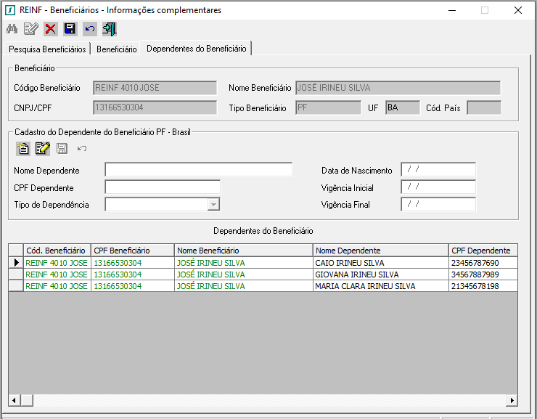Click the edit record toolbar icon
The height and width of the screenshot is (419, 537).
tap(31, 29)
